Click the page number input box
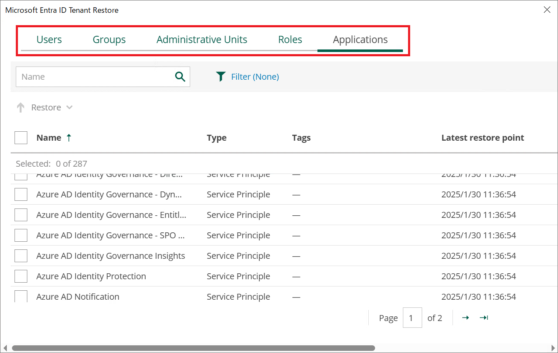The height and width of the screenshot is (353, 558). click(x=413, y=318)
